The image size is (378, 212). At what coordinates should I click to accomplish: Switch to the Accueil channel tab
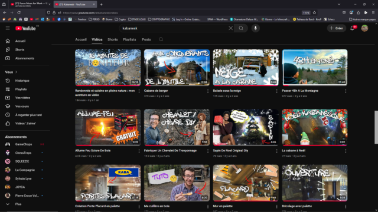pyautogui.click(x=81, y=39)
